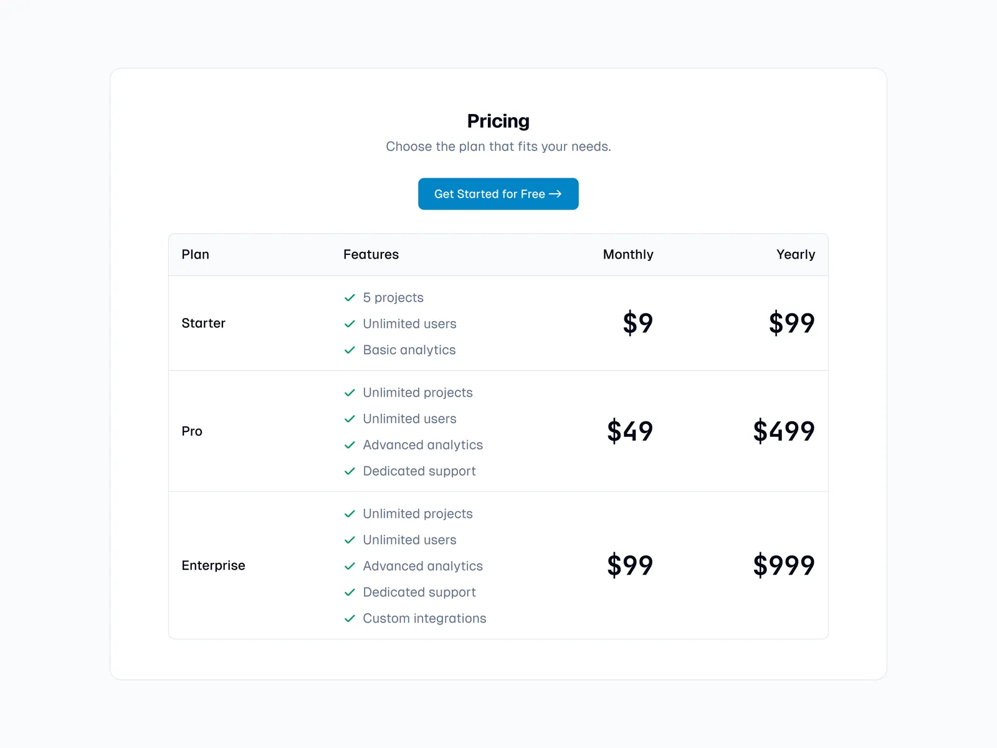This screenshot has height=748, width=997.
Task: Select the Starter plan name
Action: (203, 323)
